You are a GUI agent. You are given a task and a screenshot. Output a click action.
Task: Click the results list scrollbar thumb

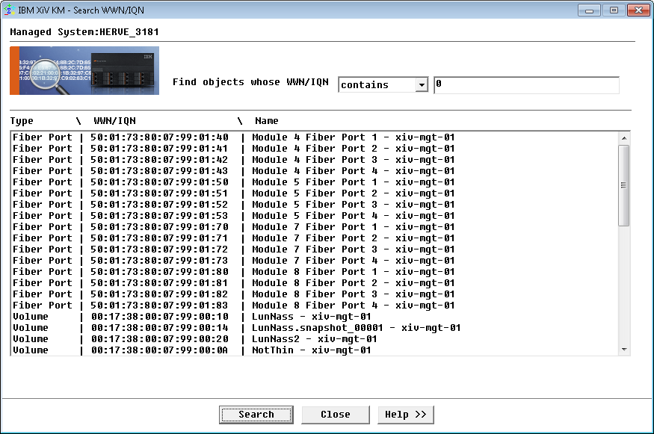pos(624,185)
